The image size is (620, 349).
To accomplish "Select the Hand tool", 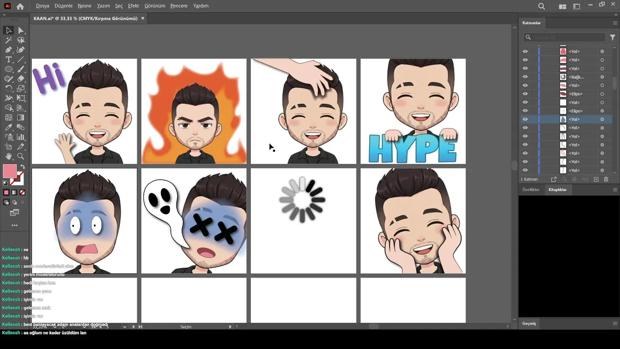I will point(9,156).
